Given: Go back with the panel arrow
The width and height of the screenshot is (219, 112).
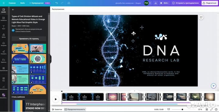Looking at the screenshot, I should click(x=13, y=10).
